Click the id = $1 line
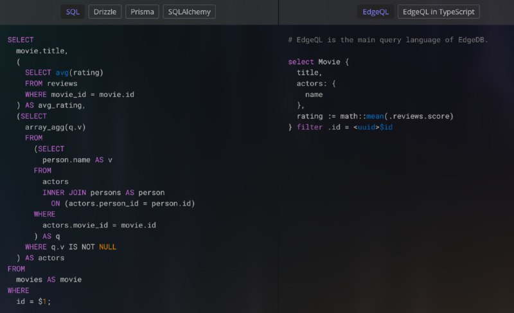 pyautogui.click(x=33, y=301)
